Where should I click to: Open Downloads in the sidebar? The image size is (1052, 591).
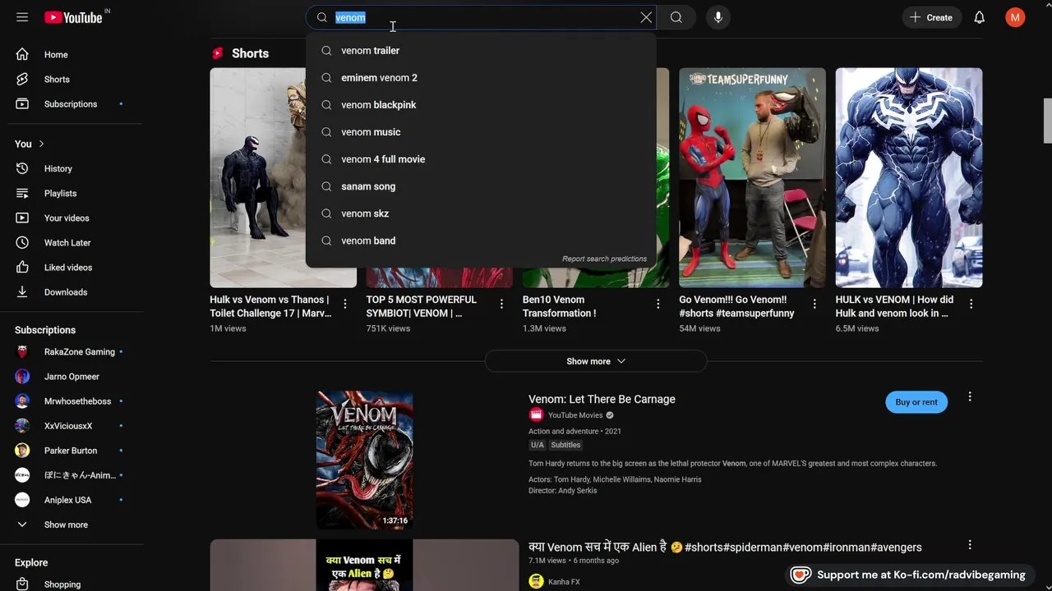(x=72, y=292)
